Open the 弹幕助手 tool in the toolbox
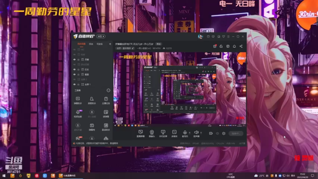 tap(78, 101)
